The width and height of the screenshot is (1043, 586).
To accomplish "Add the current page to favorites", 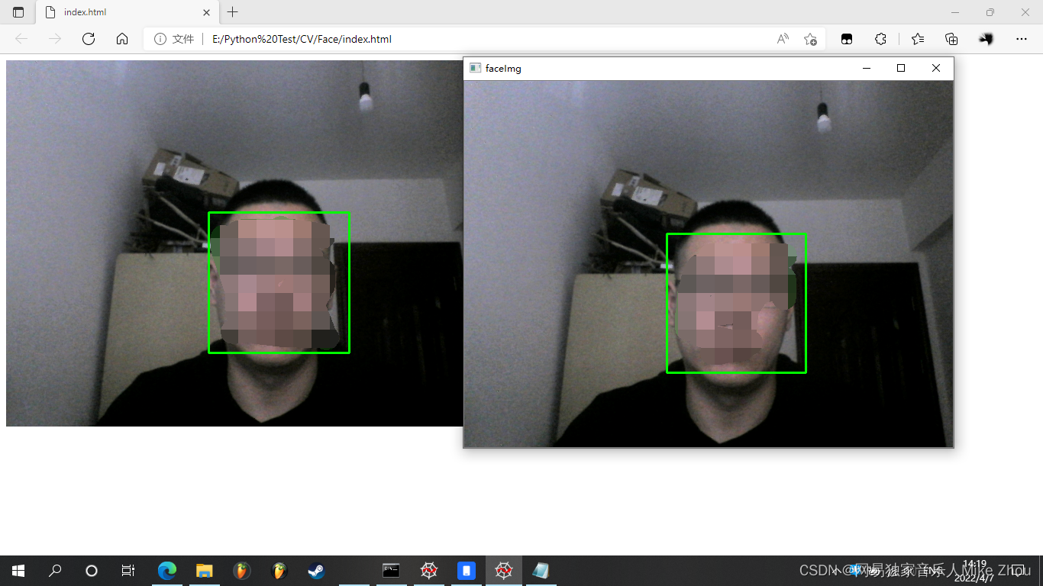I will point(811,39).
